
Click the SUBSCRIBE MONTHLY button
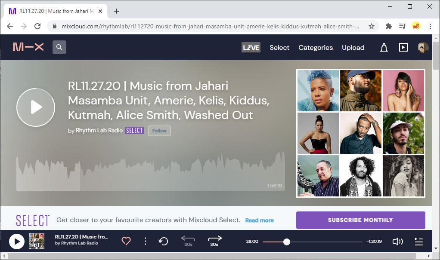click(x=361, y=220)
